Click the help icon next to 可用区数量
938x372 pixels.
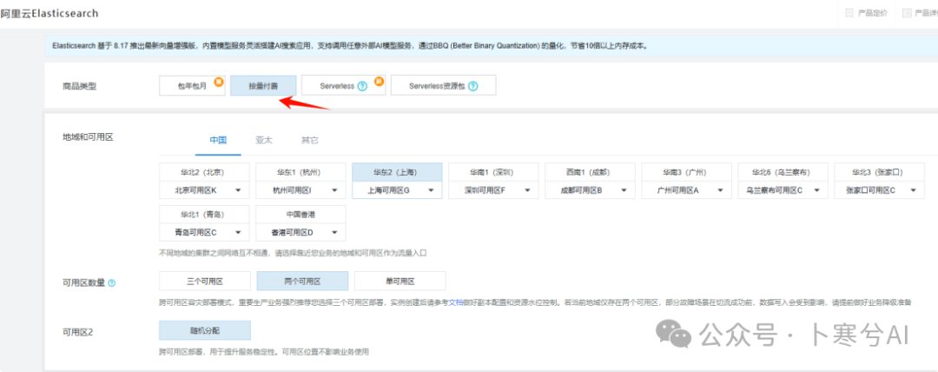112,282
